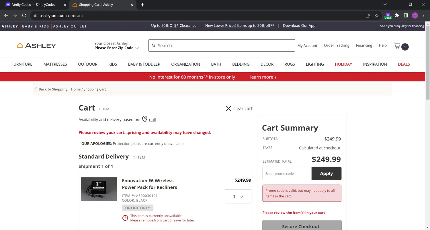The height and width of the screenshot is (230, 430).
Task: Open the BEDDING menu
Action: pos(241,64)
